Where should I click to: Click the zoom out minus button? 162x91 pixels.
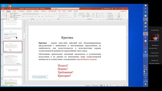113,85
